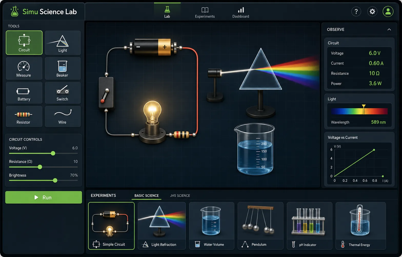This screenshot has width=402, height=257.
Task: Click the Simu Science Lab flask logo
Action: coord(15,12)
